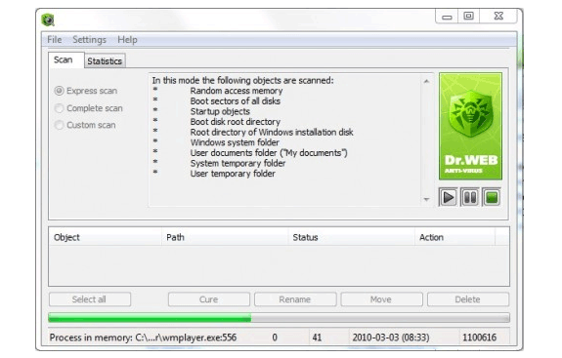Click 'Startup objects' line

tap(220, 111)
